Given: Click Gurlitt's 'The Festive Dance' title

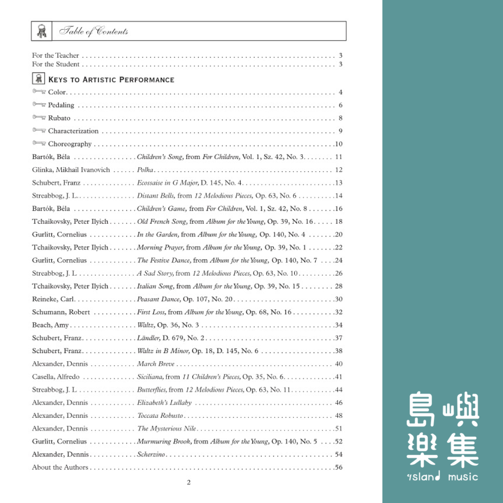Looking at the screenshot, I should point(164,260).
